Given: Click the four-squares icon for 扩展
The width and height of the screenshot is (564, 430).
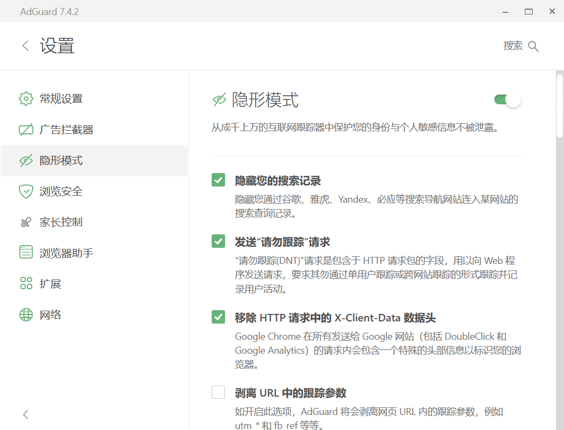Looking at the screenshot, I should 26,283.
